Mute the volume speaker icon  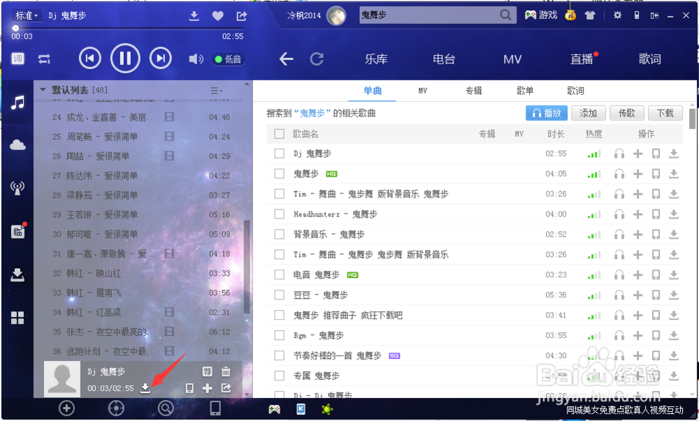[x=196, y=59]
